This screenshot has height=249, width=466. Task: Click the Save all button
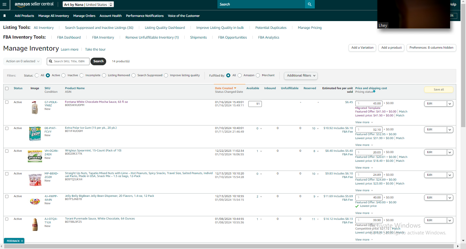pos(439,89)
